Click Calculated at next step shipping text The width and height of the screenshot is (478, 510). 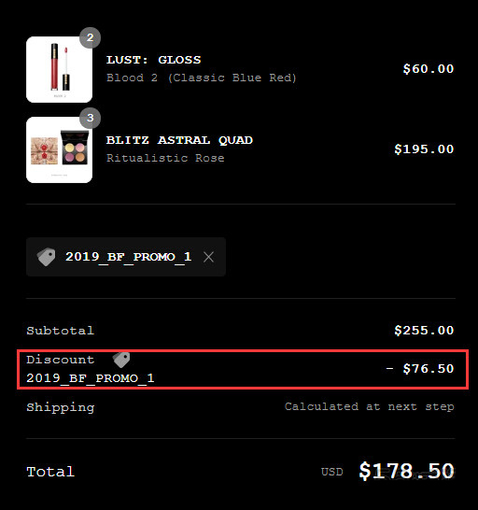(370, 406)
